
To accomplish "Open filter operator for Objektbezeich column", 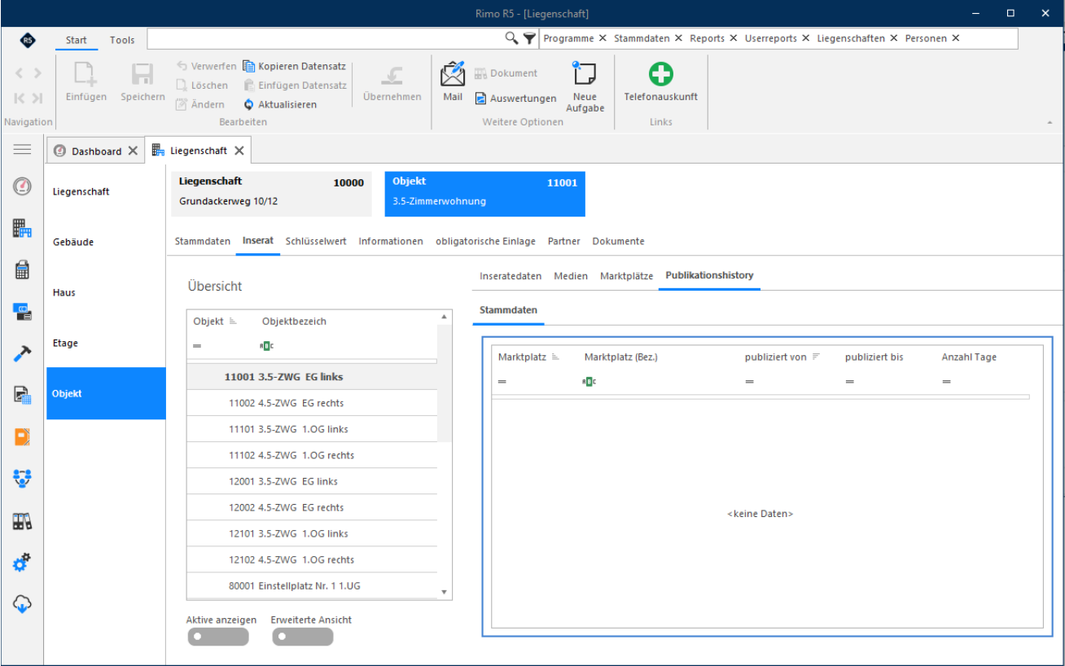I will 266,345.
